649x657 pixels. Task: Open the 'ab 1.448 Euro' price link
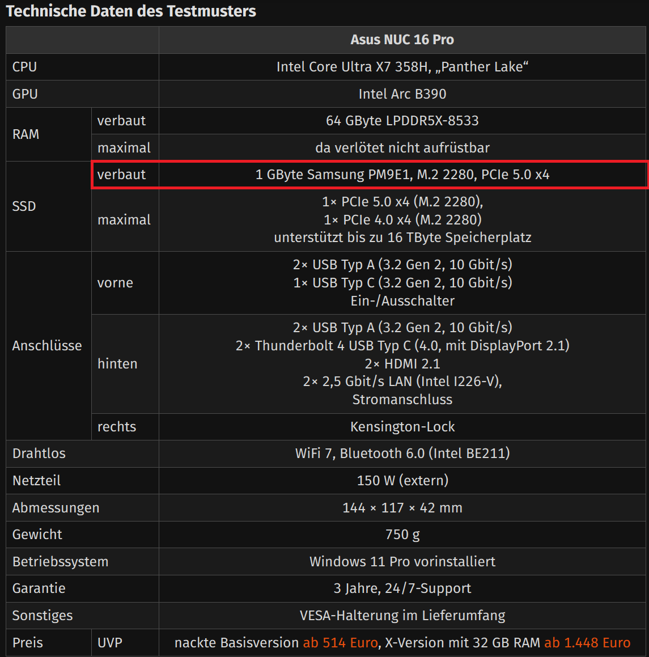(x=587, y=642)
